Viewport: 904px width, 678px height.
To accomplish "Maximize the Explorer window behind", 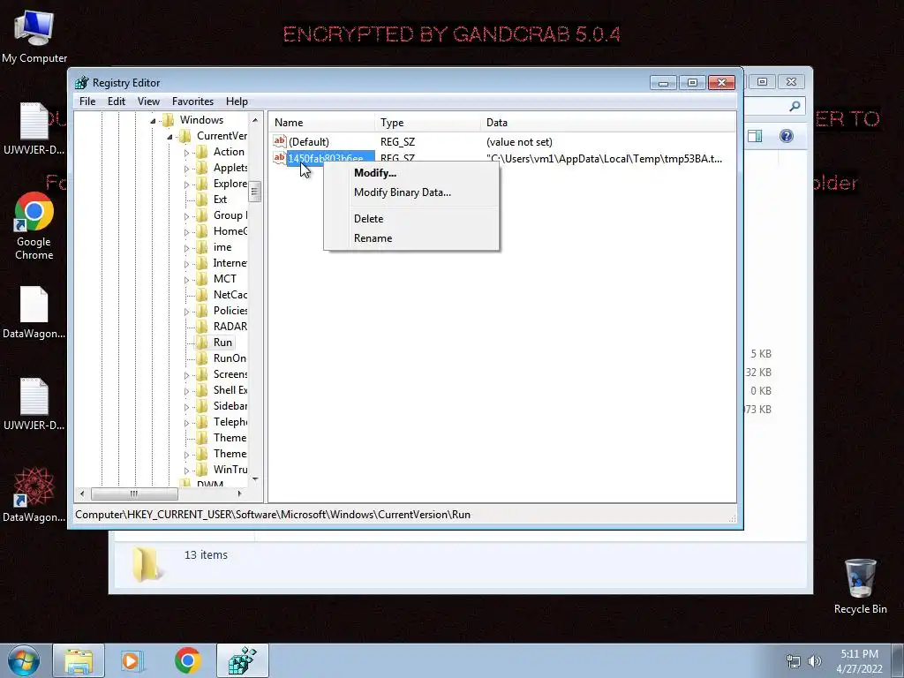I will tap(762, 82).
